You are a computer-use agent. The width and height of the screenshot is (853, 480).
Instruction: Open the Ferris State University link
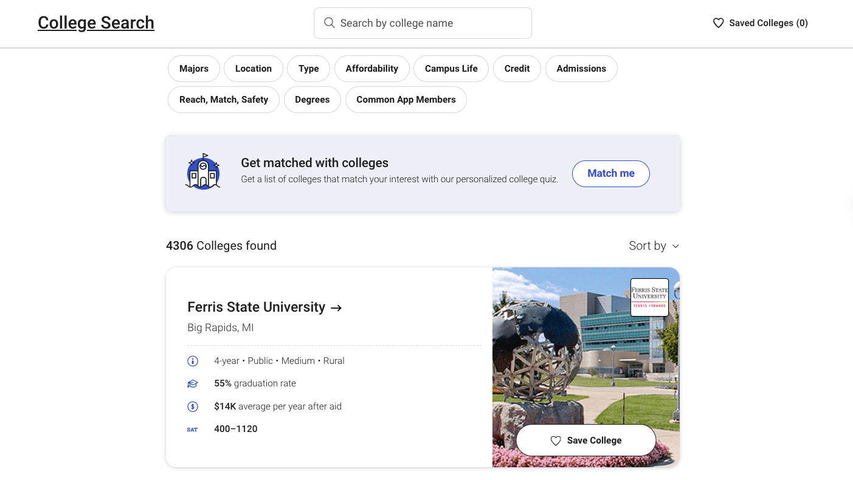pyautogui.click(x=264, y=307)
